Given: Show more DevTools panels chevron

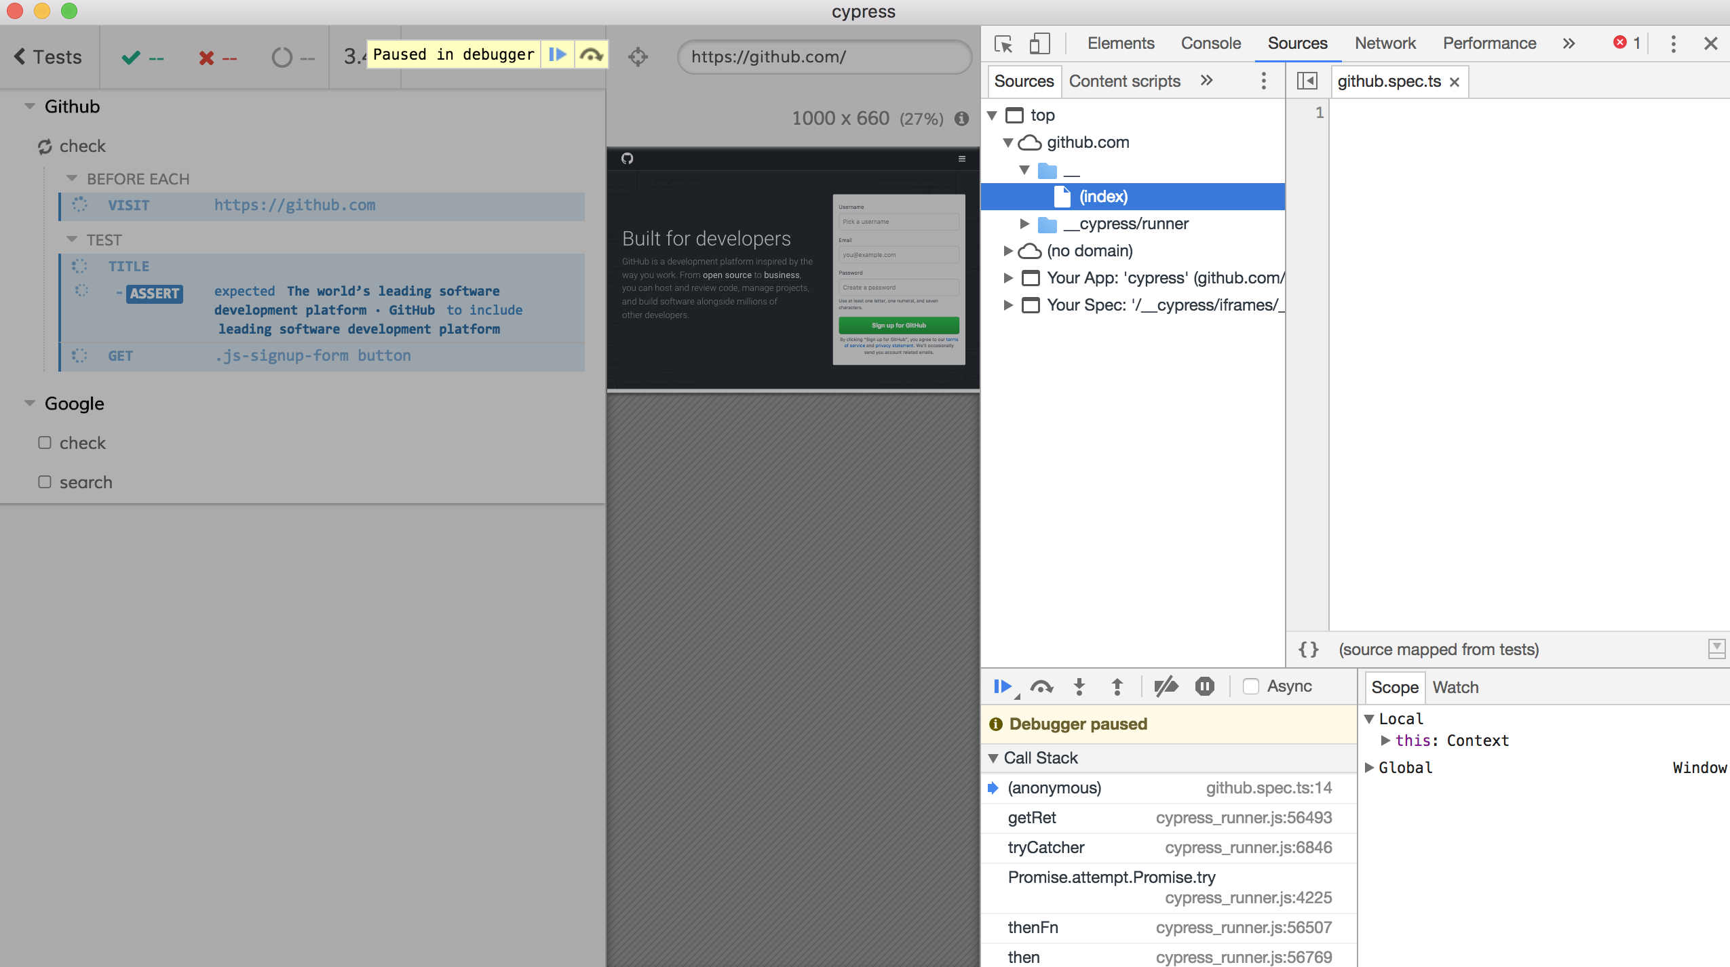Looking at the screenshot, I should (1569, 43).
